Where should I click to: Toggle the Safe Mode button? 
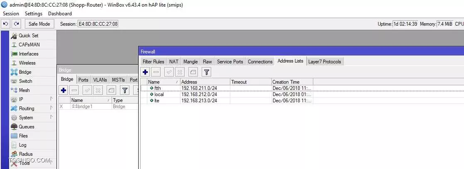39,24
